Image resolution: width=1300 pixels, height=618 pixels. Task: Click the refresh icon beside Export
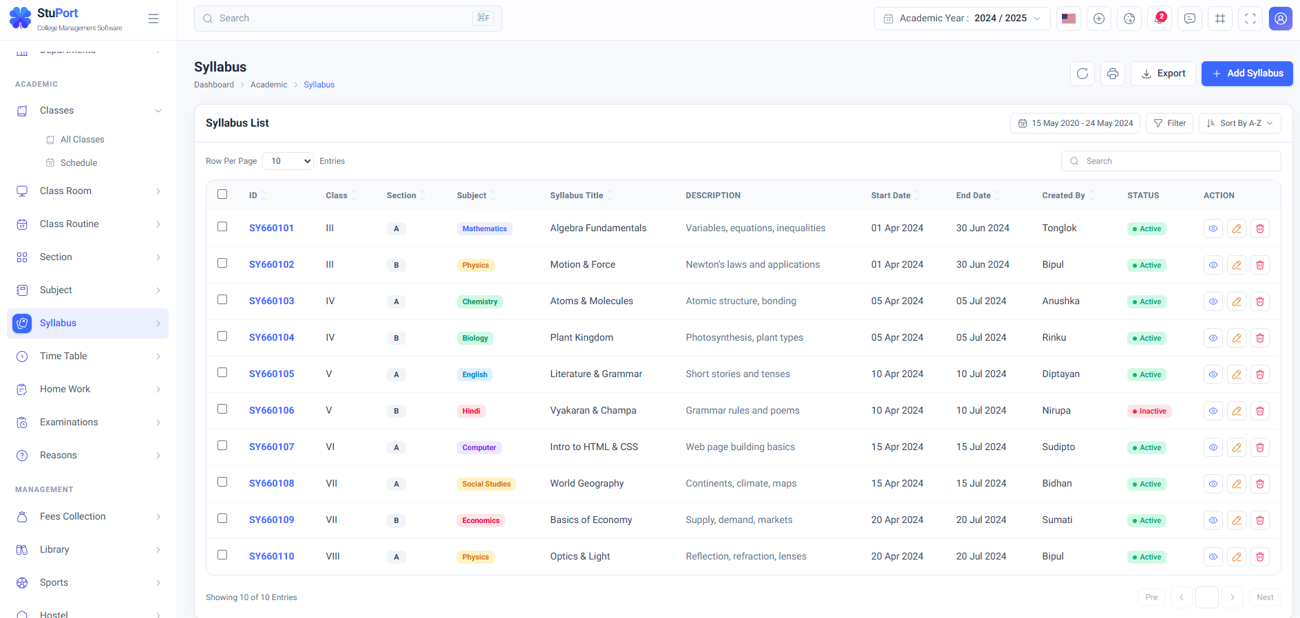(1083, 74)
